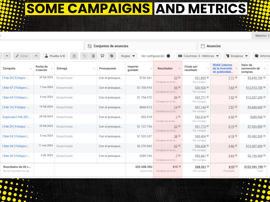Click the 5,64 ROAS value
Viewport: 270px width, 202px height.
pos(231,156)
